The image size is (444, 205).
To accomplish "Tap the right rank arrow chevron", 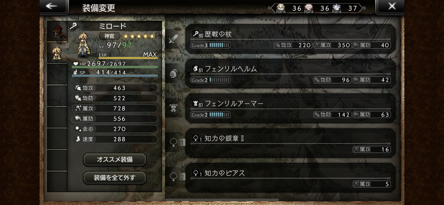I will 363,8.
